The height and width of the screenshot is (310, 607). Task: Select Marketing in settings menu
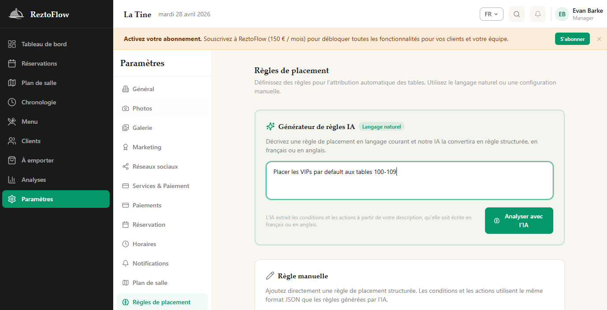tap(147, 147)
